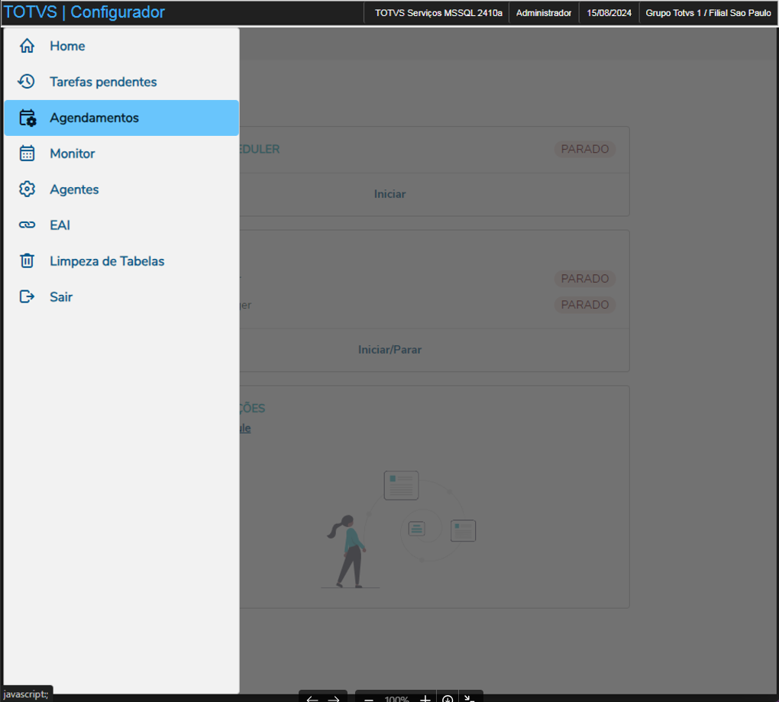The image size is (779, 702).
Task: Open Limpeza de Tabelas via trash icon
Action: coord(27,260)
